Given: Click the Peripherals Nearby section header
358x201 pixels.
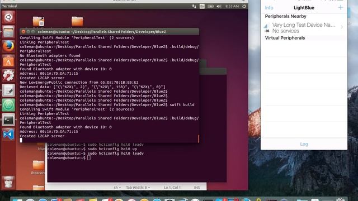Looking at the screenshot, I should 285,16.
